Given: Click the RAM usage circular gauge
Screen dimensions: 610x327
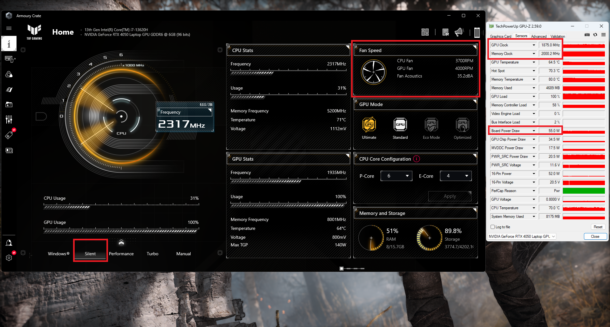Looking at the screenshot, I should point(371,238).
